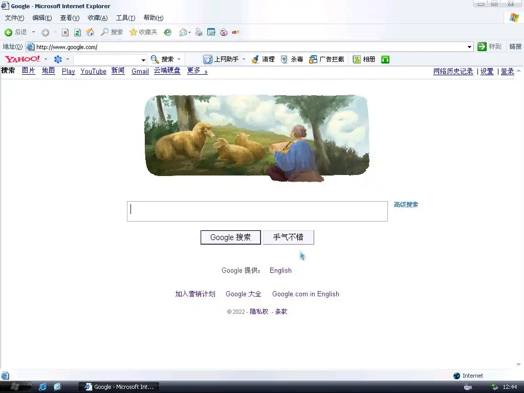Select Google - Microsoft Int... taskbar button
524x393 pixels.
coord(119,387)
